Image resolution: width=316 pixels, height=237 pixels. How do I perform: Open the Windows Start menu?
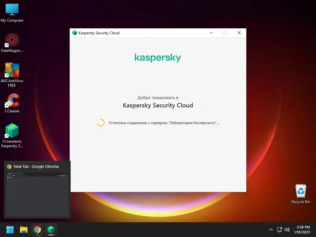click(10, 230)
